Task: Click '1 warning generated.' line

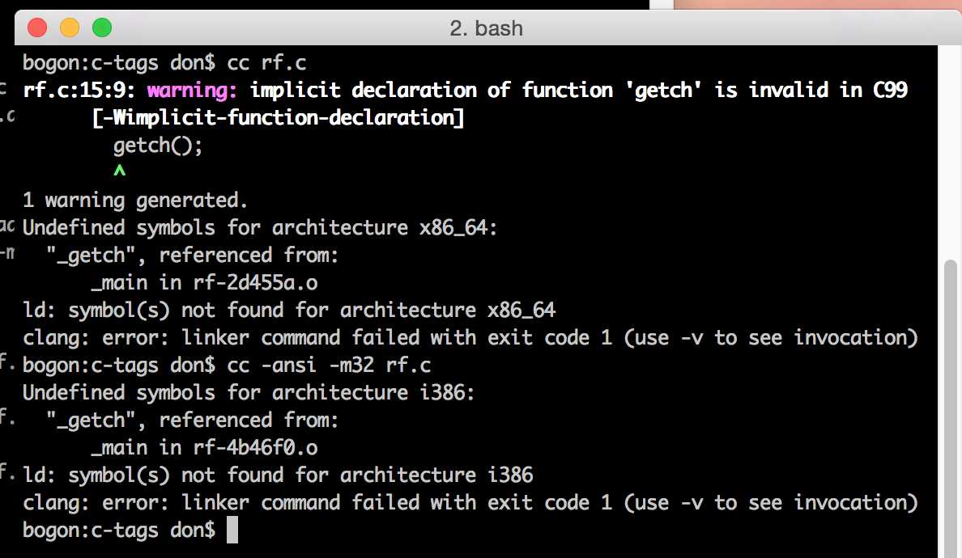Action: pos(135,201)
